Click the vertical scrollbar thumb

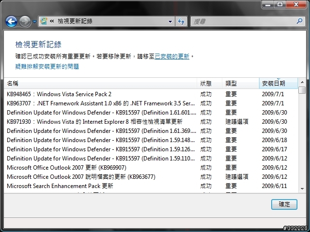click(x=302, y=90)
